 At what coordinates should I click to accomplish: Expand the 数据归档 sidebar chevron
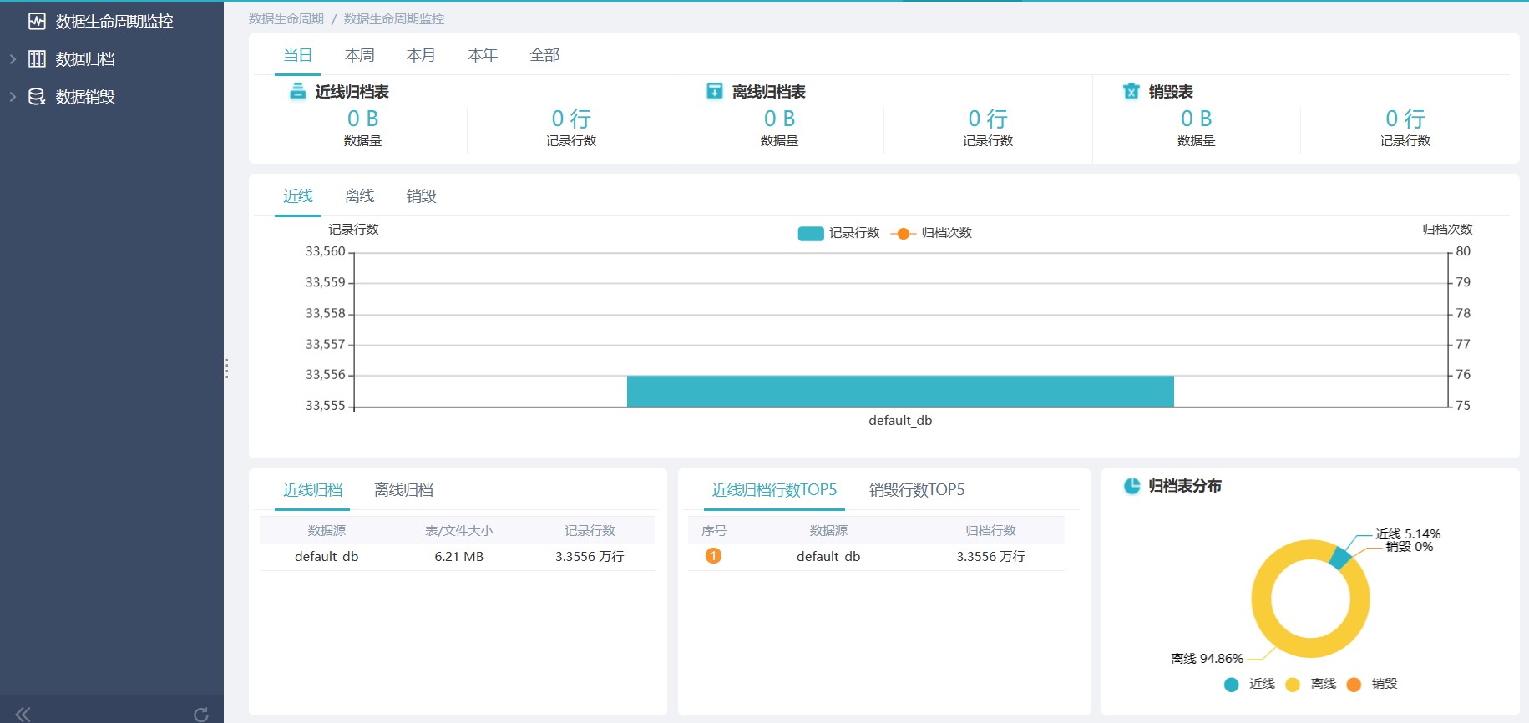pyautogui.click(x=13, y=58)
